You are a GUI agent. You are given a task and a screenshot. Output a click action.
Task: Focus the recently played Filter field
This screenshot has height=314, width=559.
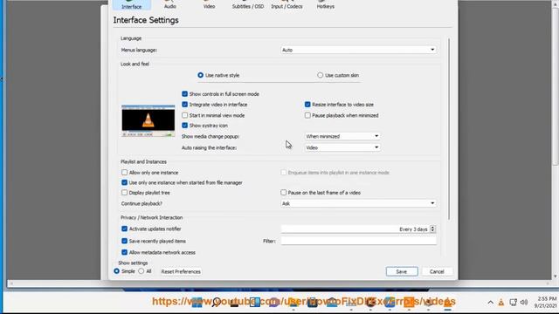tap(358, 241)
